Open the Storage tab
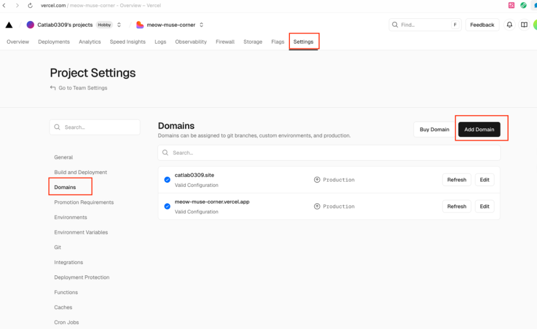The width and height of the screenshot is (537, 329). pyautogui.click(x=253, y=42)
